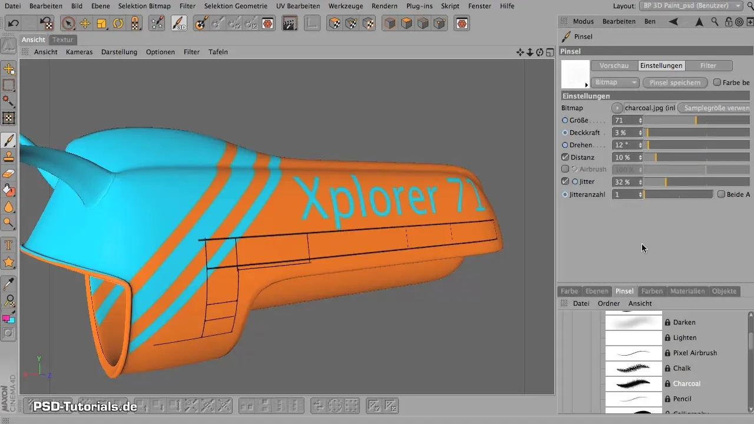Open the Bitmap brush type dropdown
Screen dimensions: 754x424
point(615,82)
